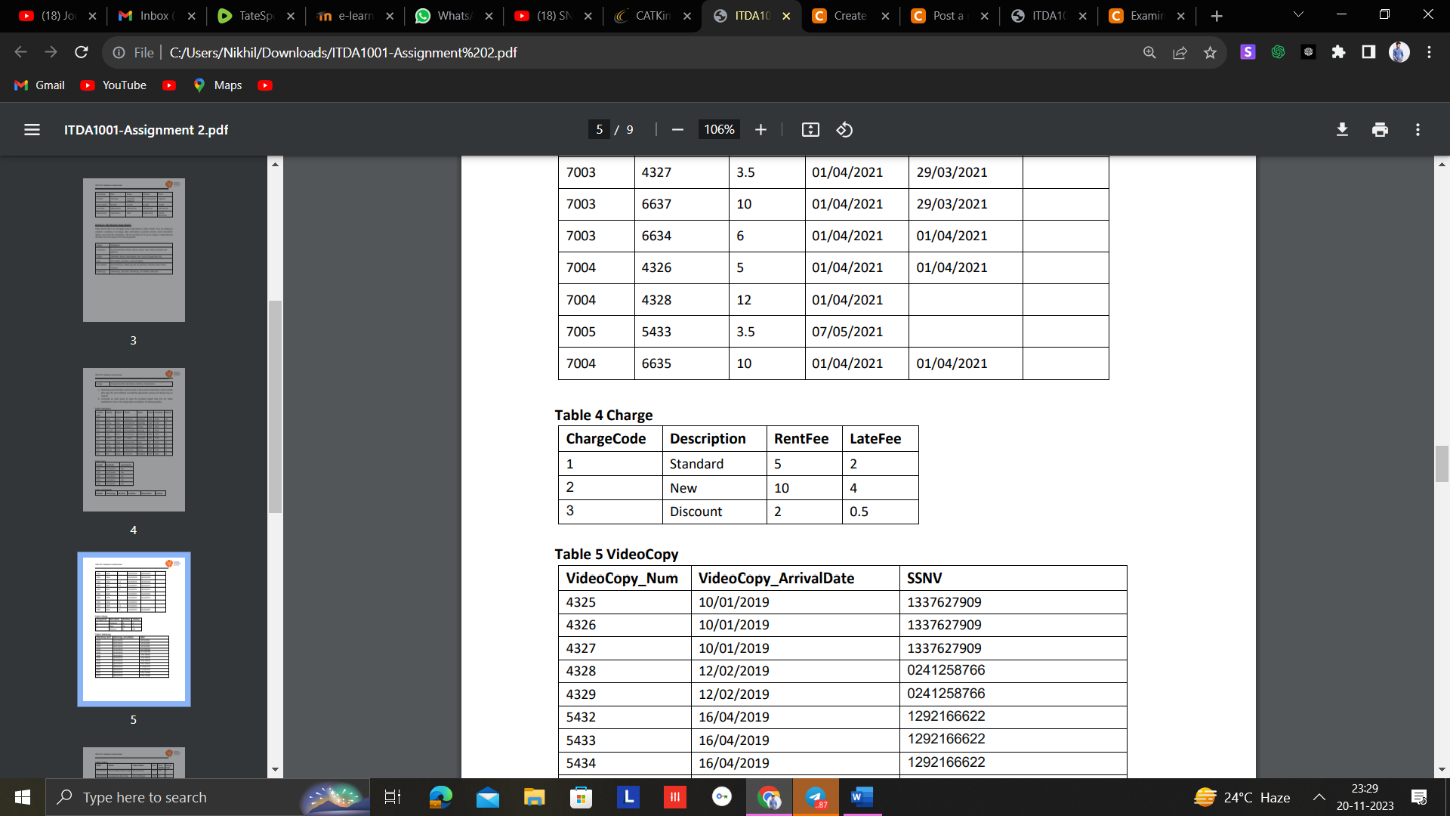This screenshot has height=816, width=1450.
Task: Rotate the PDF counterclockwise
Action: pos(844,129)
